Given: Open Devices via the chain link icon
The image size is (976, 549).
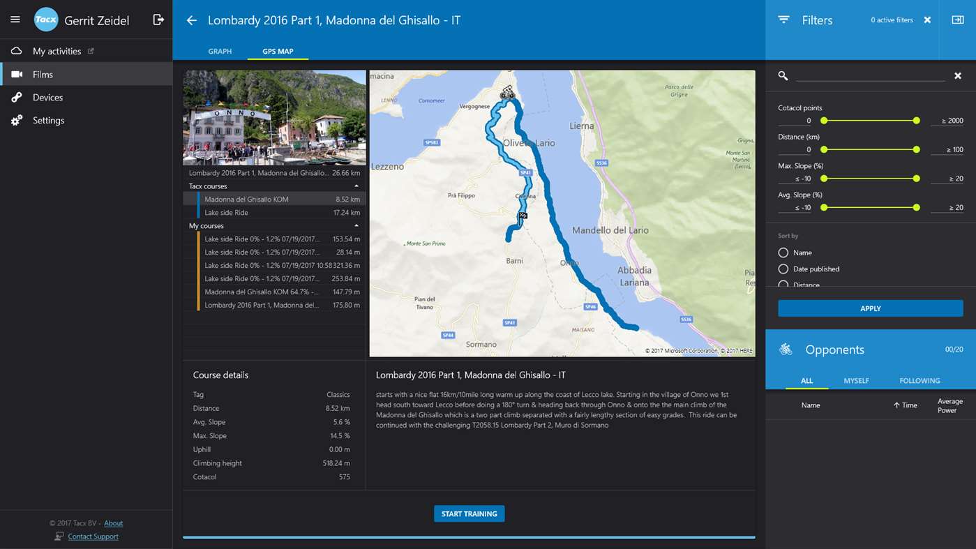Looking at the screenshot, I should [49, 97].
